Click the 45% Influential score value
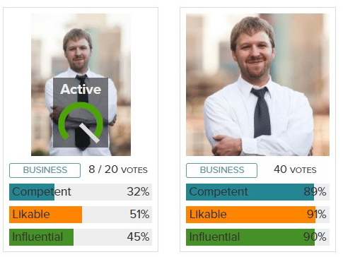 pos(138,237)
